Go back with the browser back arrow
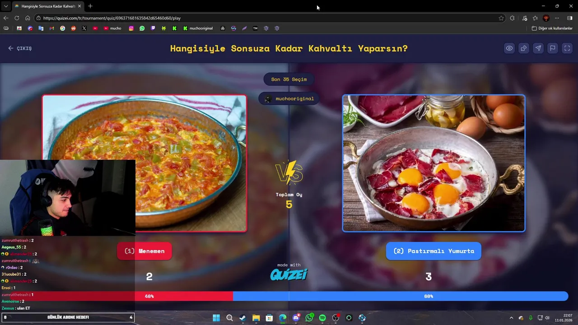578x325 pixels. pos(6,18)
